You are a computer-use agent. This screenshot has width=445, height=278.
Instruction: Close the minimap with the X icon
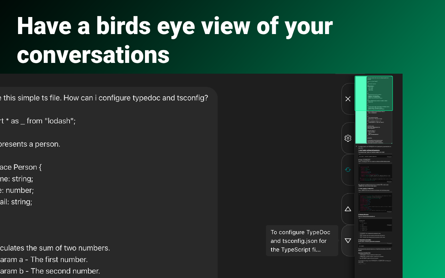click(x=348, y=99)
